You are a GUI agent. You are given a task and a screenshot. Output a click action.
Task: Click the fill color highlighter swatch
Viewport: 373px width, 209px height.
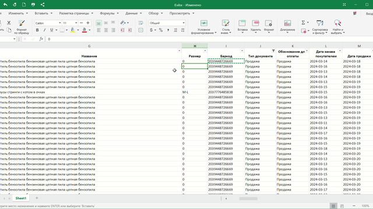73,30
